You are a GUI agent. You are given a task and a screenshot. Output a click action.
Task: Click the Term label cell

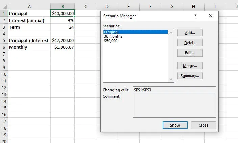pos(29,27)
